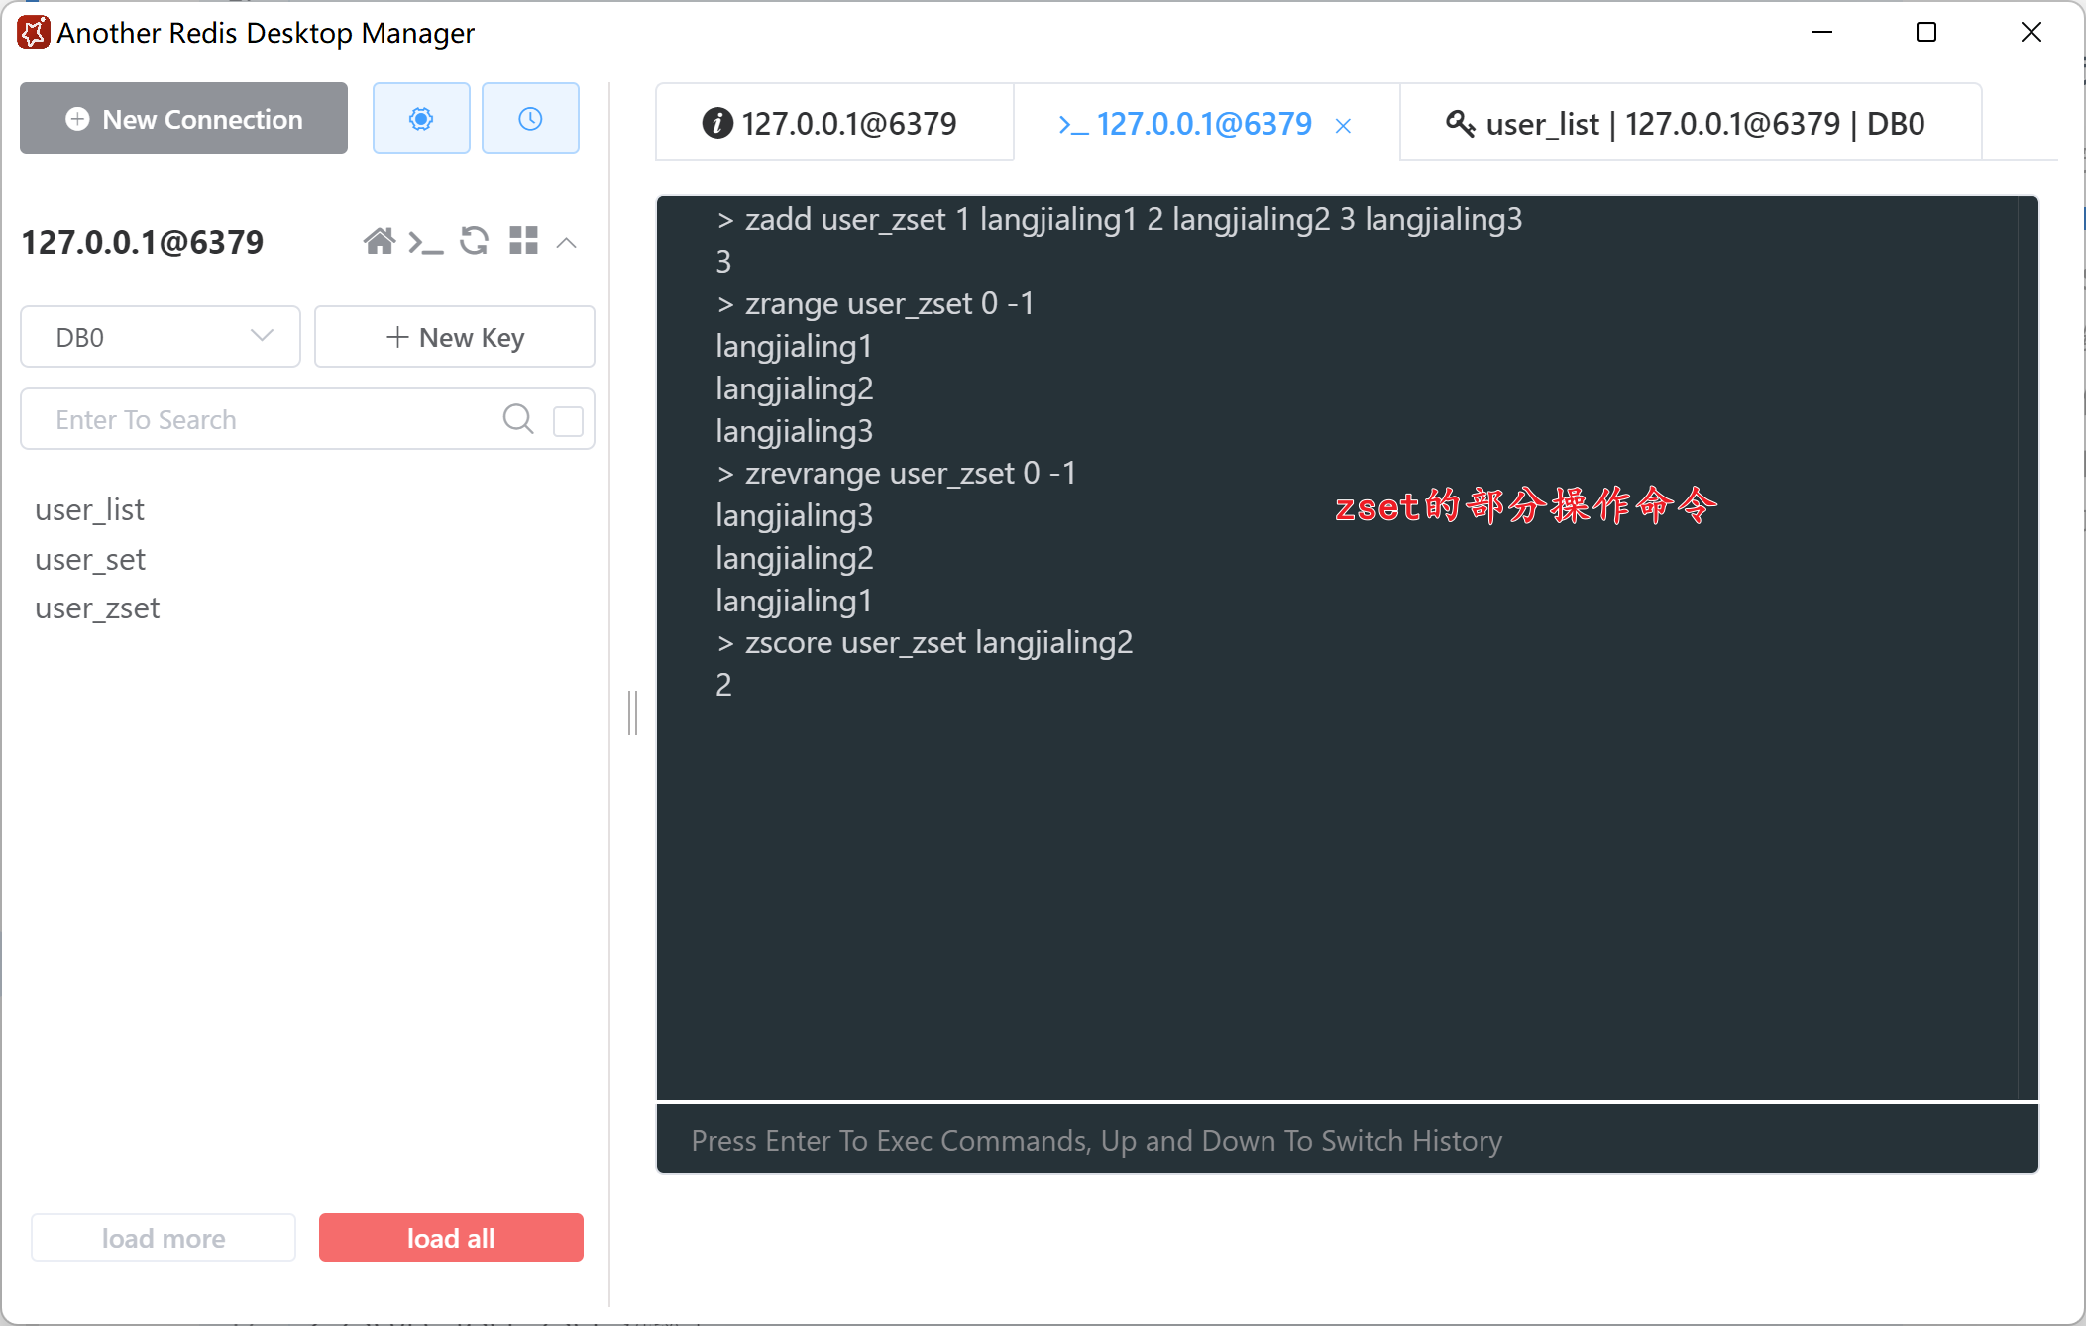The height and width of the screenshot is (1326, 2086).
Task: Click the load all button
Action: tap(451, 1238)
